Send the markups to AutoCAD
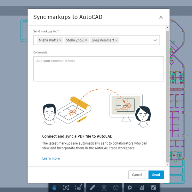192x192 pixels. click(x=156, y=175)
